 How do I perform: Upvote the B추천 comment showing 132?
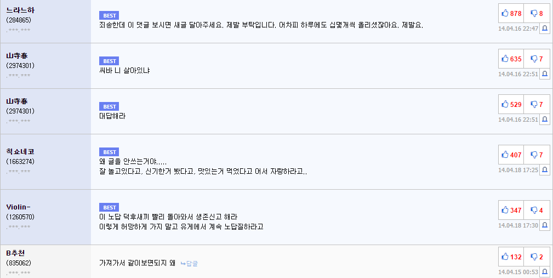(511, 257)
